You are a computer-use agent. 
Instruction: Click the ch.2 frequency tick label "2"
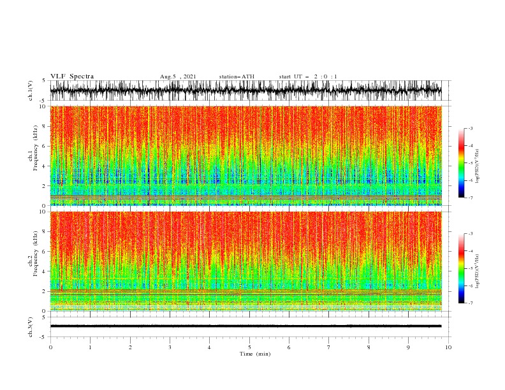(x=44, y=291)
